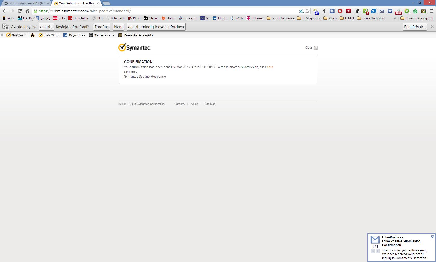The height and width of the screenshot is (262, 436).
Task: Open the Video bookmark folder
Action: click(330, 18)
